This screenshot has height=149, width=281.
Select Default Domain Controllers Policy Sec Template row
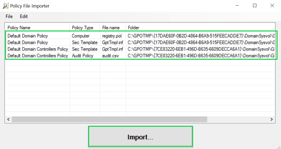click(38, 49)
